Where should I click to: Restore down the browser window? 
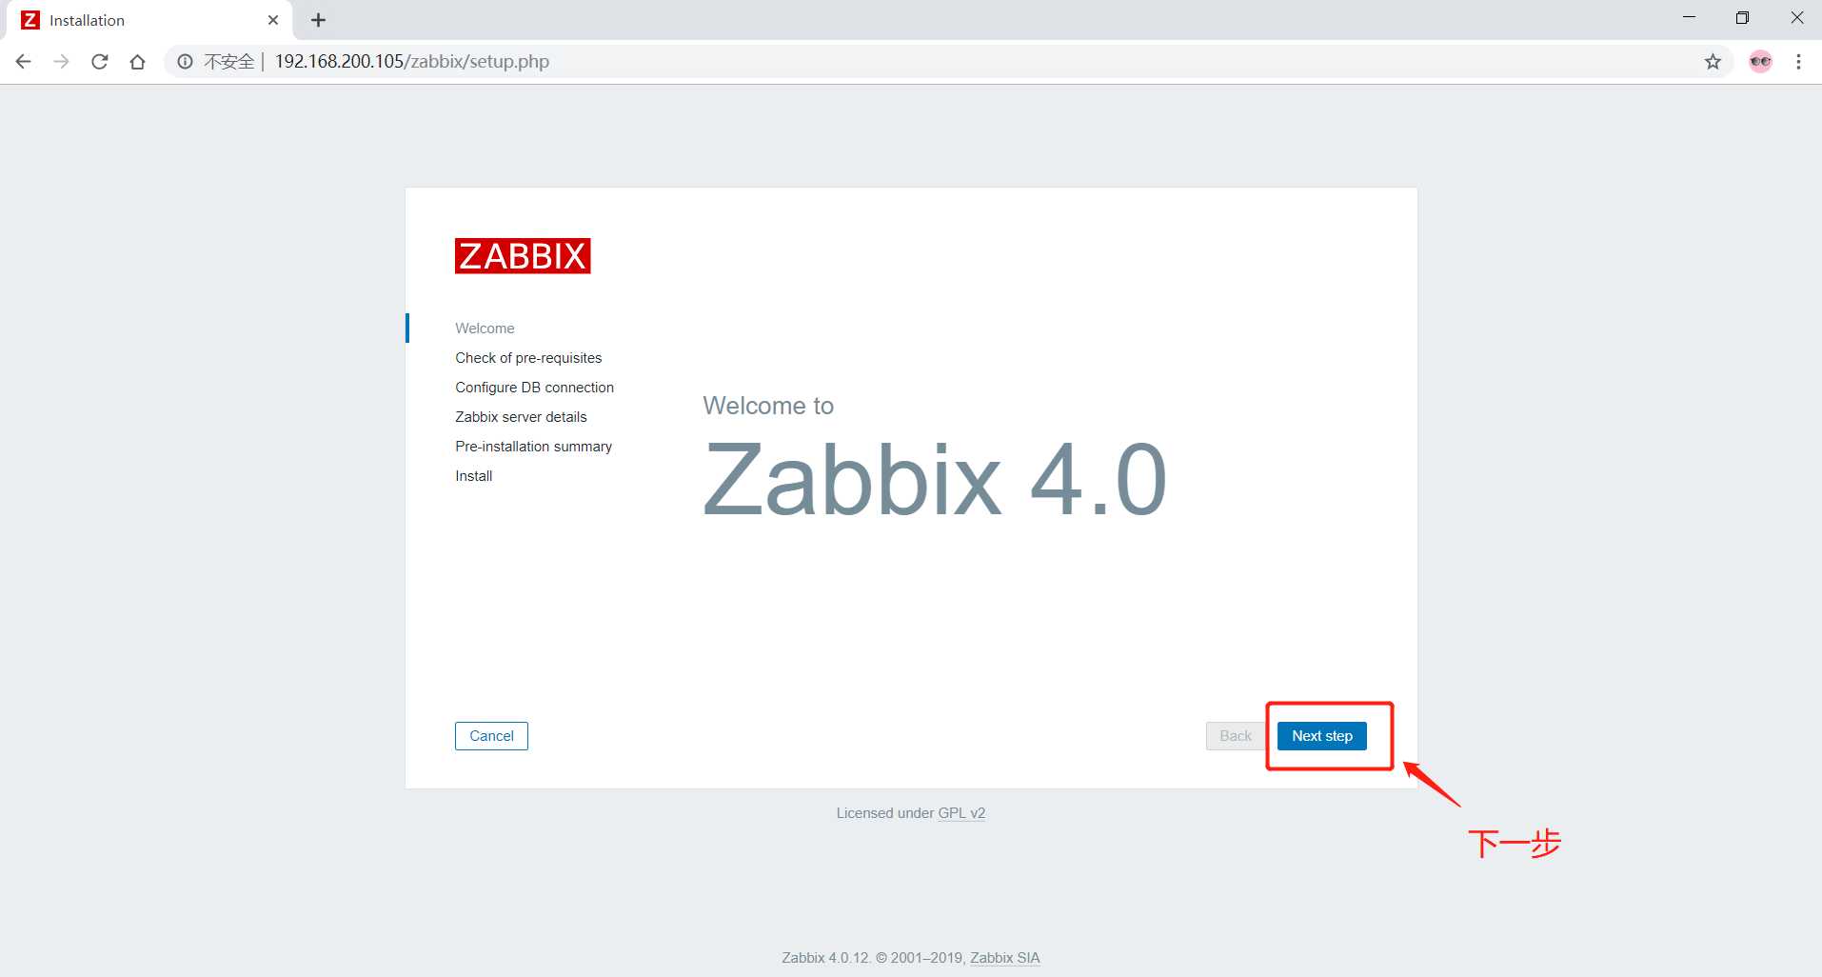point(1742,17)
